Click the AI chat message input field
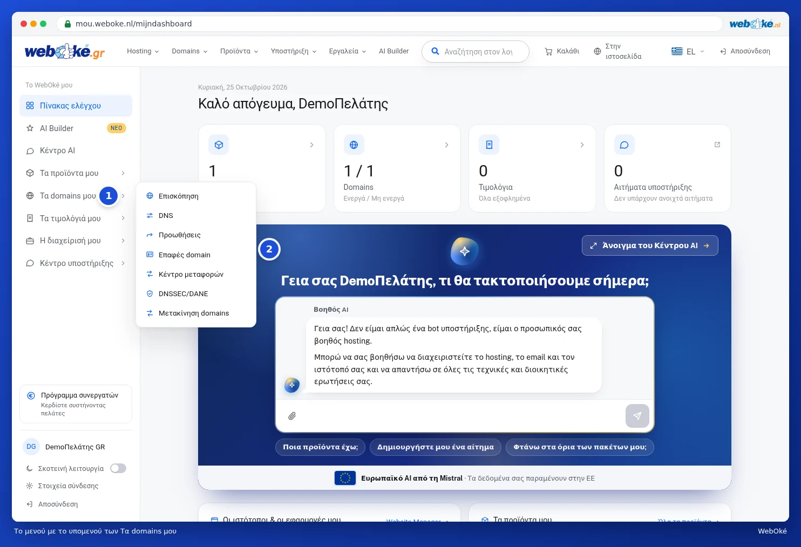The height and width of the screenshot is (547, 801). (x=461, y=416)
